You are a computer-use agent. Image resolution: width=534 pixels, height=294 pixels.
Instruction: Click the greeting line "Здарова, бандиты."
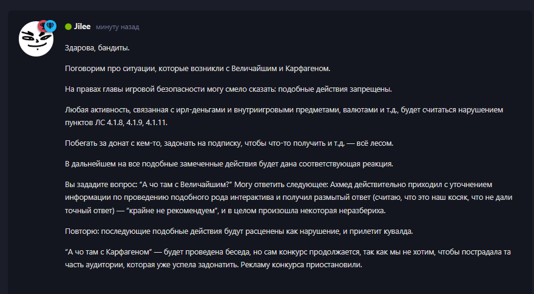pos(98,48)
